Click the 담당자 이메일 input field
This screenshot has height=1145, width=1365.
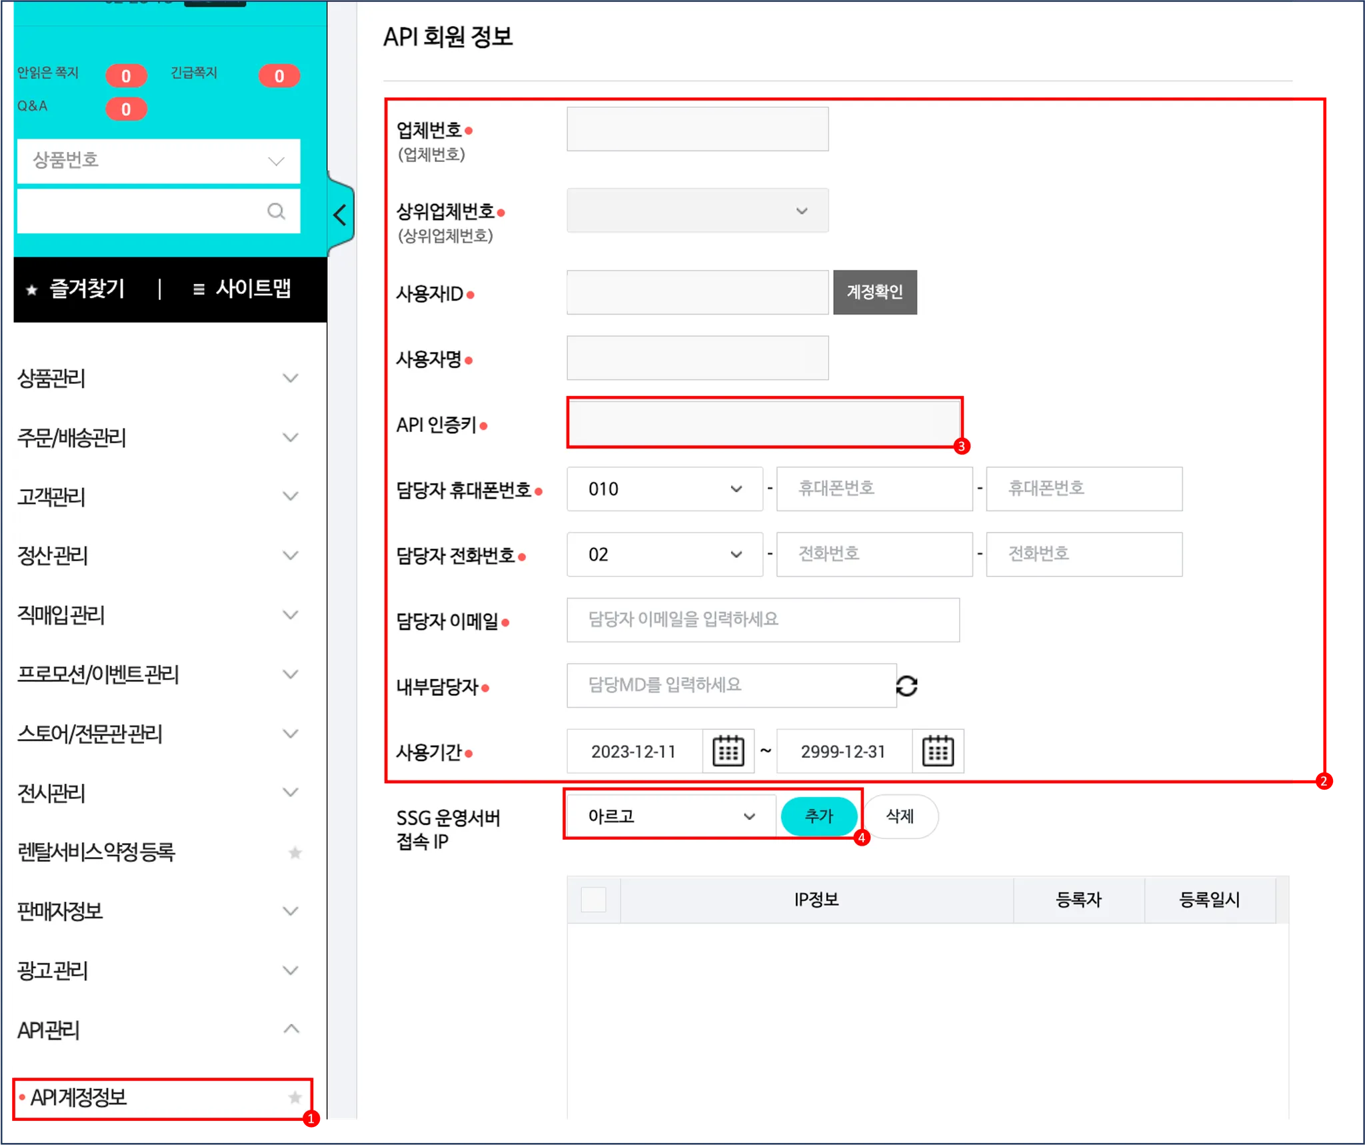[762, 620]
